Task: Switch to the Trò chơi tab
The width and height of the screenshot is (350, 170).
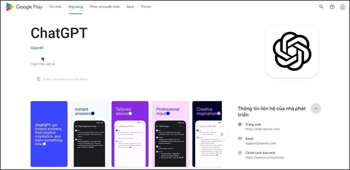Action: (55, 7)
